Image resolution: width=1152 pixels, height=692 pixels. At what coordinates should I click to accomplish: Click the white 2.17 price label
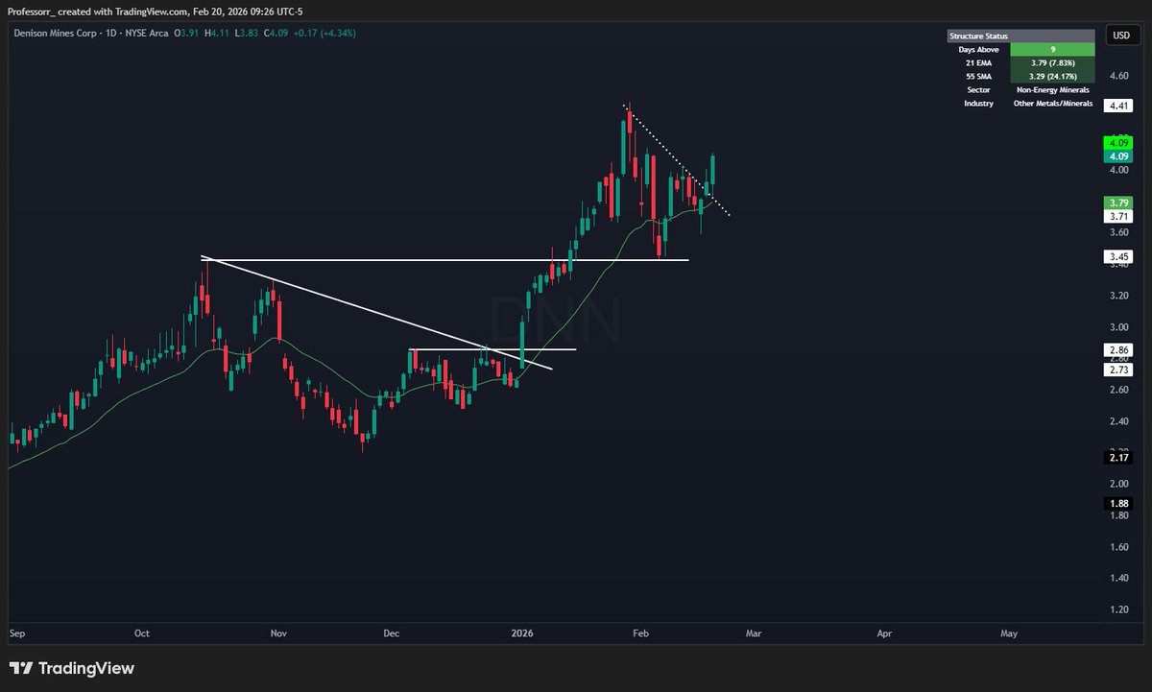pyautogui.click(x=1118, y=459)
